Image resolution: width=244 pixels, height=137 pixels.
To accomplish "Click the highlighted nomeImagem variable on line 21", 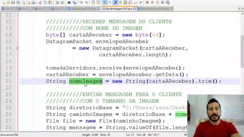I will [86, 81].
